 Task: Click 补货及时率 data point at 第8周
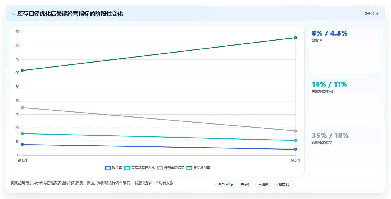(295, 38)
